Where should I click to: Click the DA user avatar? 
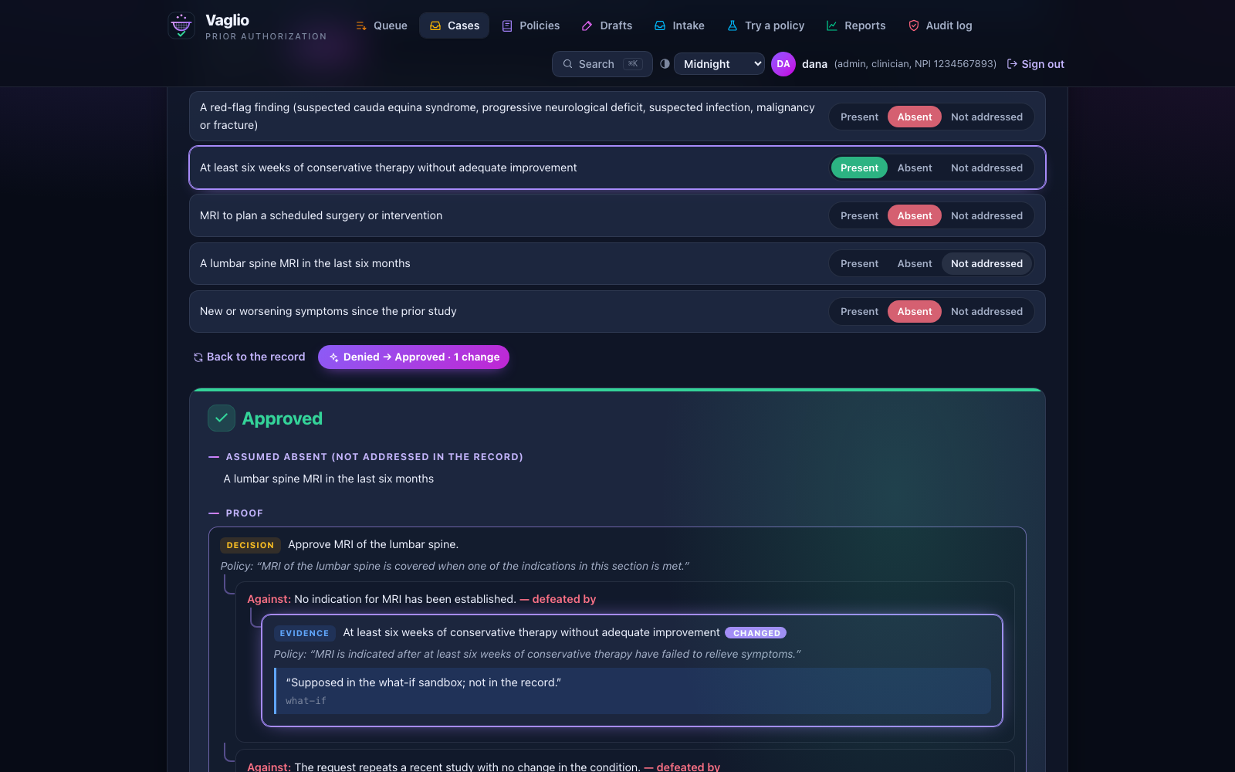(x=783, y=64)
